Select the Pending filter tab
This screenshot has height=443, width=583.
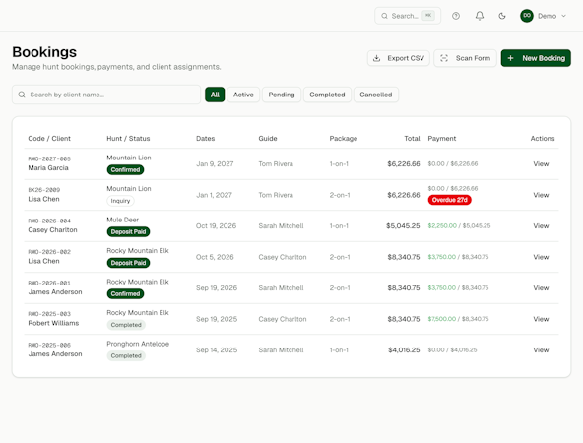tap(282, 95)
